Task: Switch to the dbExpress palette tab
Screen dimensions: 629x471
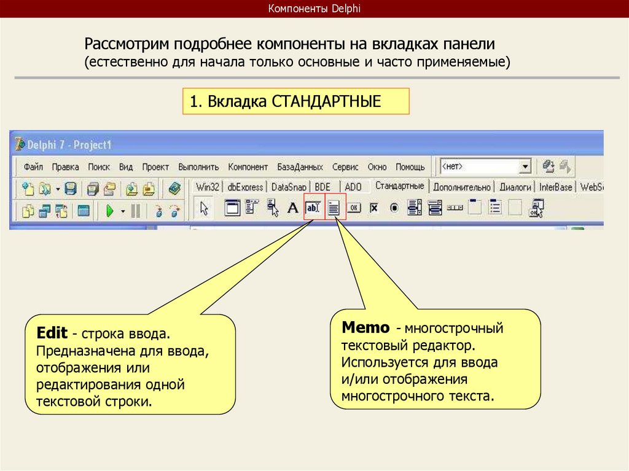Action: (245, 187)
